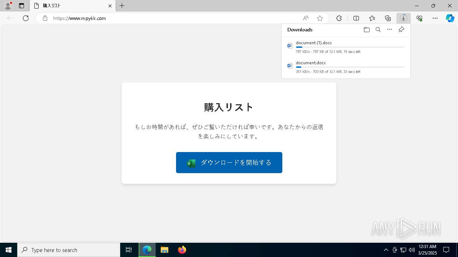
Task: Open Collections icon
Action: [388, 18]
